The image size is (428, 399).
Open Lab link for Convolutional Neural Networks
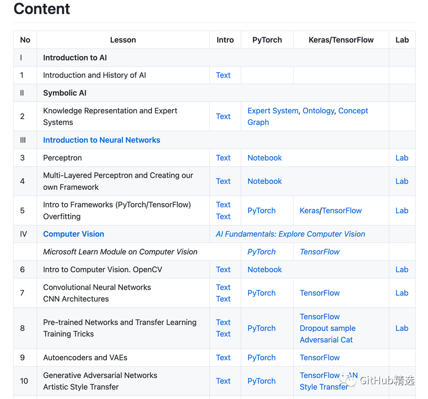pyautogui.click(x=402, y=293)
